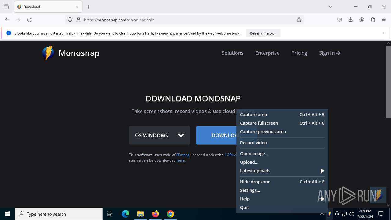Open the network tray icon

[x=344, y=214]
